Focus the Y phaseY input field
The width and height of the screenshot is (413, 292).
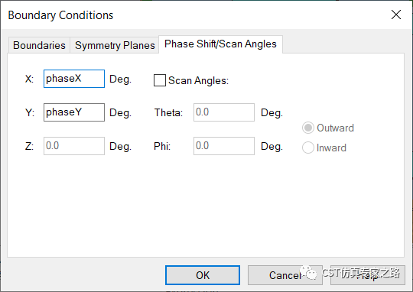[x=74, y=112]
